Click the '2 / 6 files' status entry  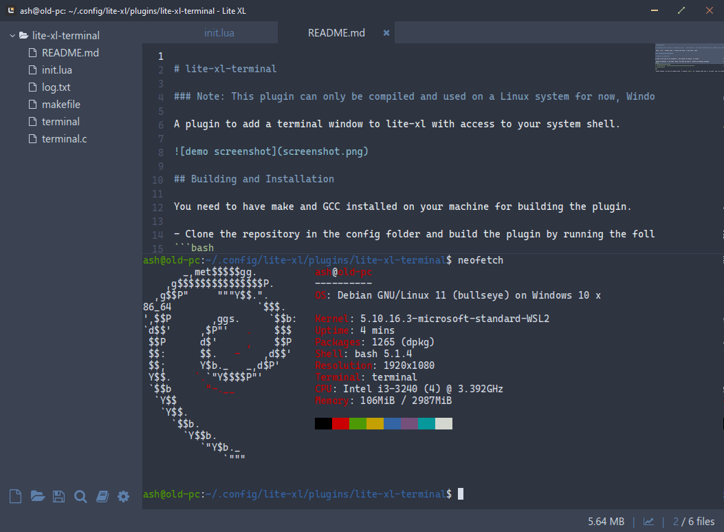[694, 522]
